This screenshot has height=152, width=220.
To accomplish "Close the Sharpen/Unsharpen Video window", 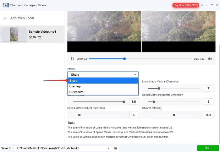I will pyautogui.click(x=217, y=5).
